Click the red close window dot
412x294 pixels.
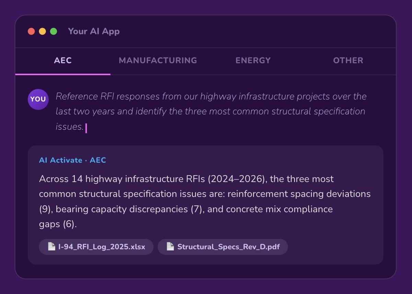coord(31,31)
